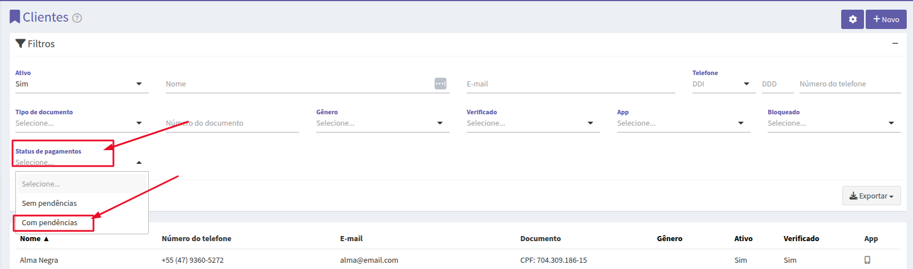Click the Alma Negra client name
The height and width of the screenshot is (269, 913).
tap(39, 260)
